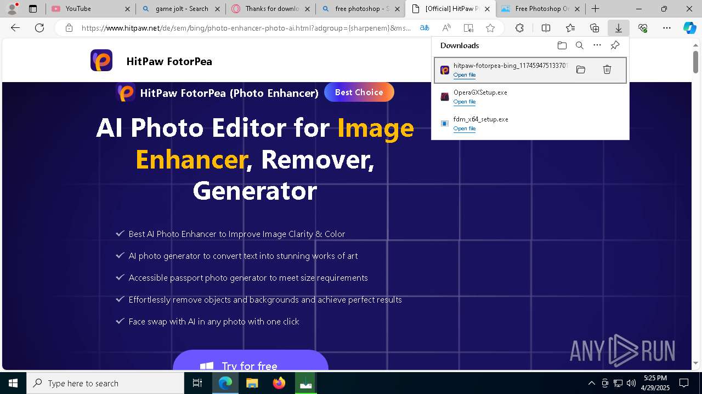702x394 pixels.
Task: Launch Firefox from the taskbar
Action: click(279, 383)
